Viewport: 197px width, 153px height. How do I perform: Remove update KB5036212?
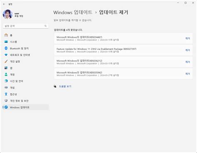pos(187,62)
